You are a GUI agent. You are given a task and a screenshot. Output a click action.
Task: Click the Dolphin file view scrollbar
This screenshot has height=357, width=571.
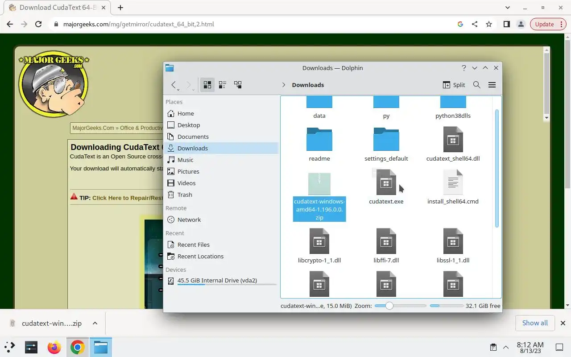point(497,169)
